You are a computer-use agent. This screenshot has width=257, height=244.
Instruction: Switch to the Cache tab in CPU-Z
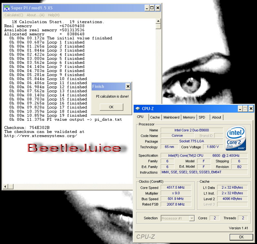click(155, 117)
